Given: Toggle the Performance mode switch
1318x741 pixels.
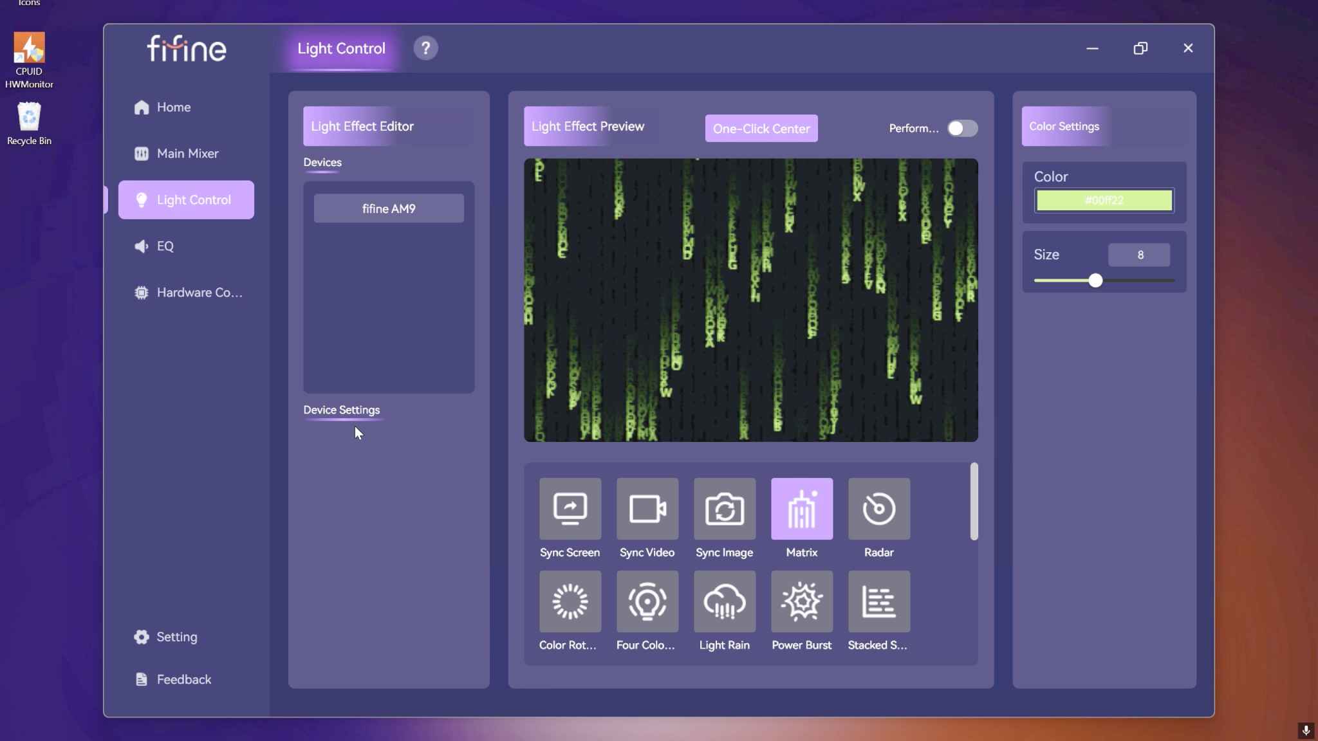Looking at the screenshot, I should coord(963,129).
